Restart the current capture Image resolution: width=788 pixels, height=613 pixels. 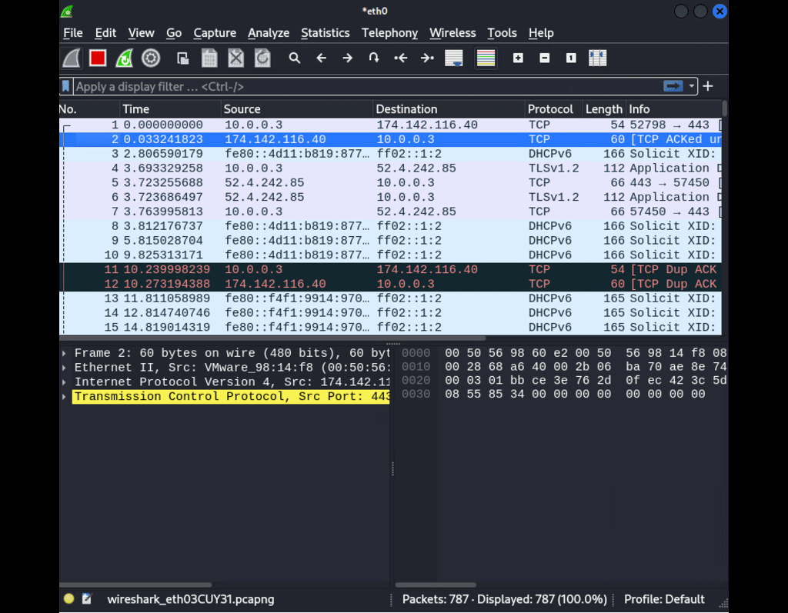tap(124, 58)
